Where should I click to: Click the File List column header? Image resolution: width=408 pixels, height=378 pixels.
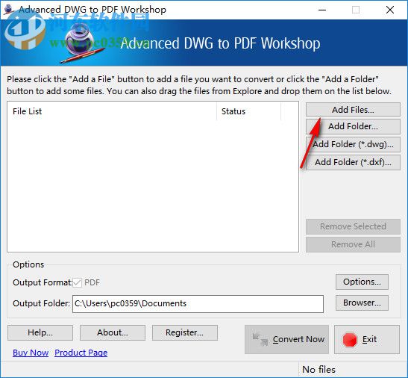pos(112,111)
